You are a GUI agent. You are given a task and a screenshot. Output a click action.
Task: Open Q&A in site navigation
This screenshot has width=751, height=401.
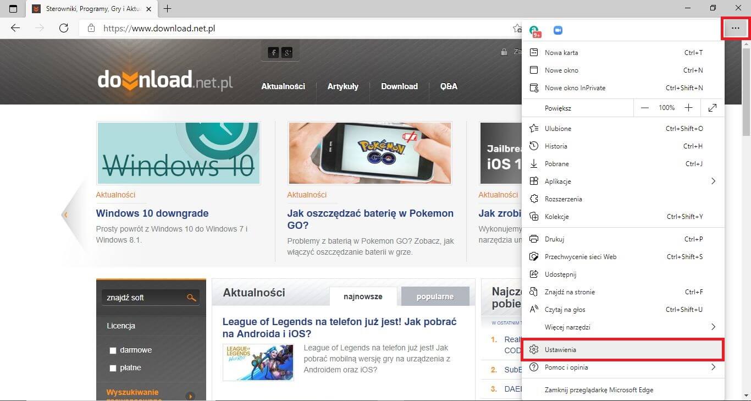[449, 86]
